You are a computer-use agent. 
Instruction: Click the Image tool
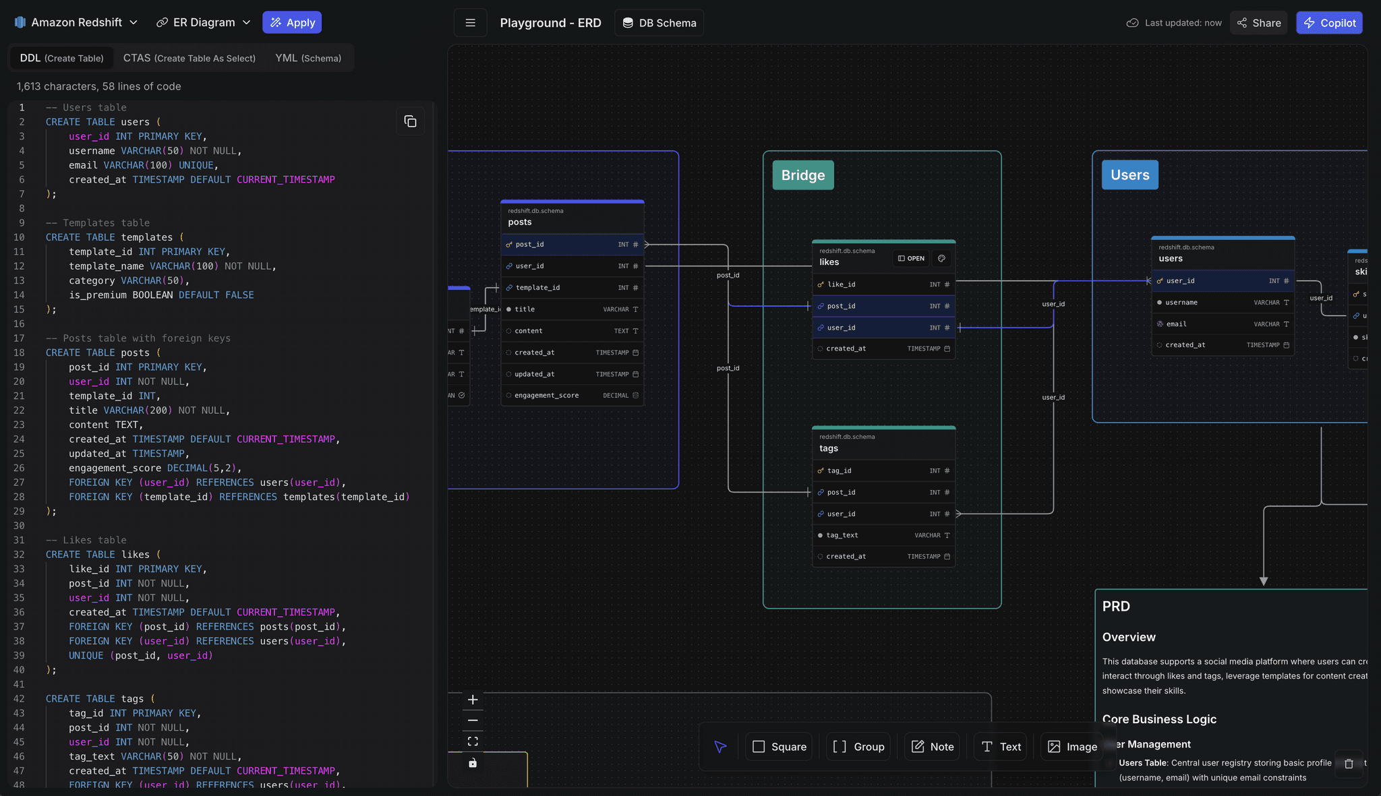coord(1071,746)
